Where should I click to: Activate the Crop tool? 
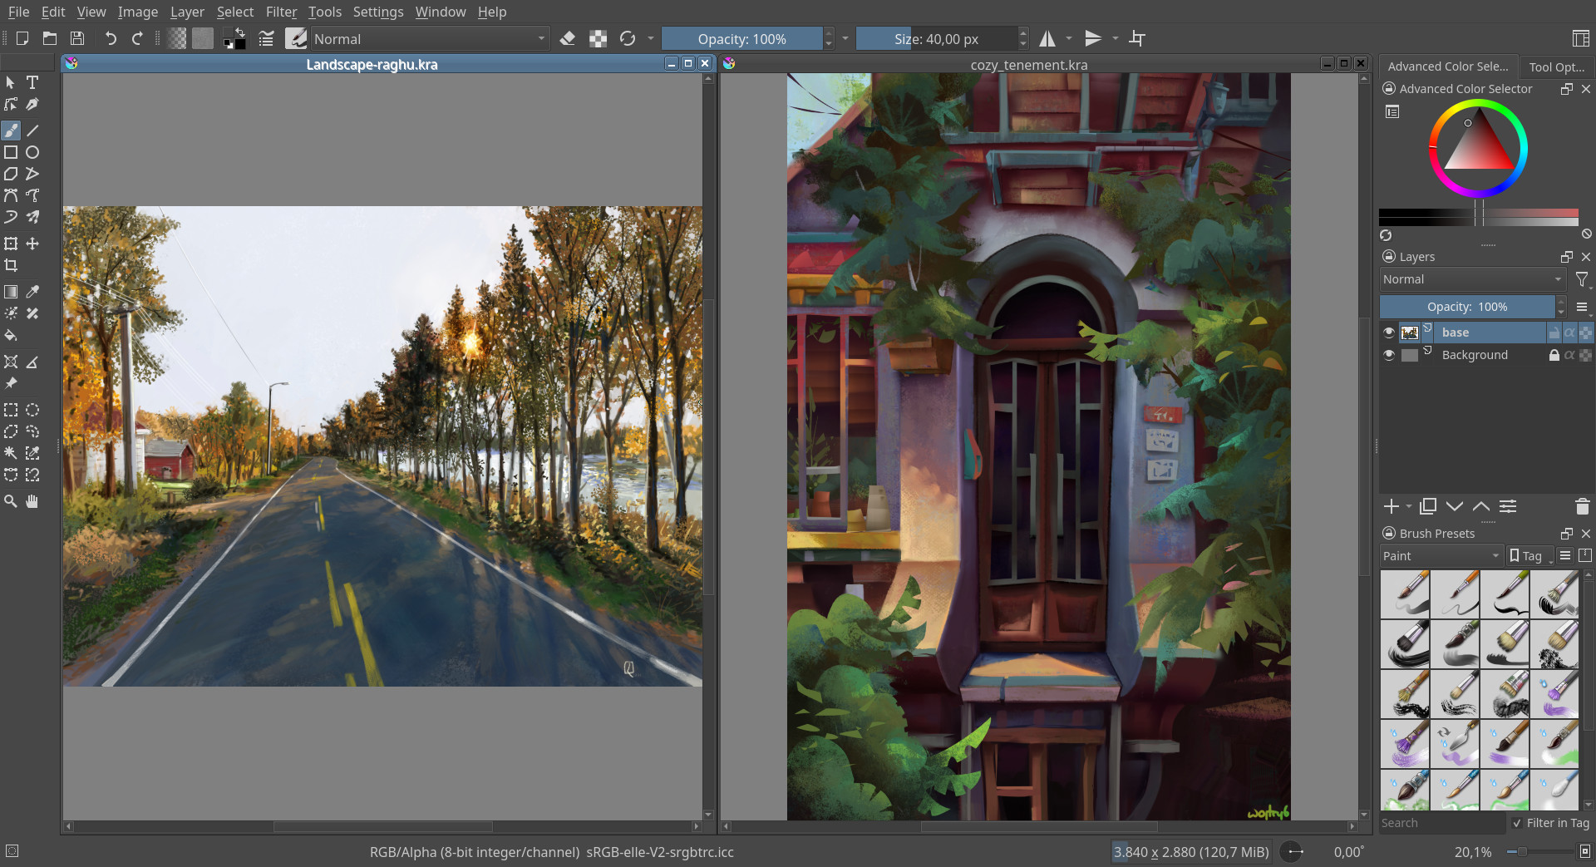[x=11, y=265]
